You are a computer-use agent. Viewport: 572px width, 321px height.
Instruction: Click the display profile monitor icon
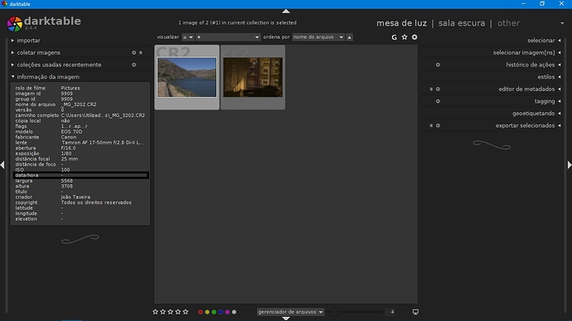[415, 312]
